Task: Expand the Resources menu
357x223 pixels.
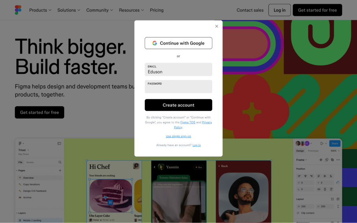Action: pyautogui.click(x=131, y=10)
